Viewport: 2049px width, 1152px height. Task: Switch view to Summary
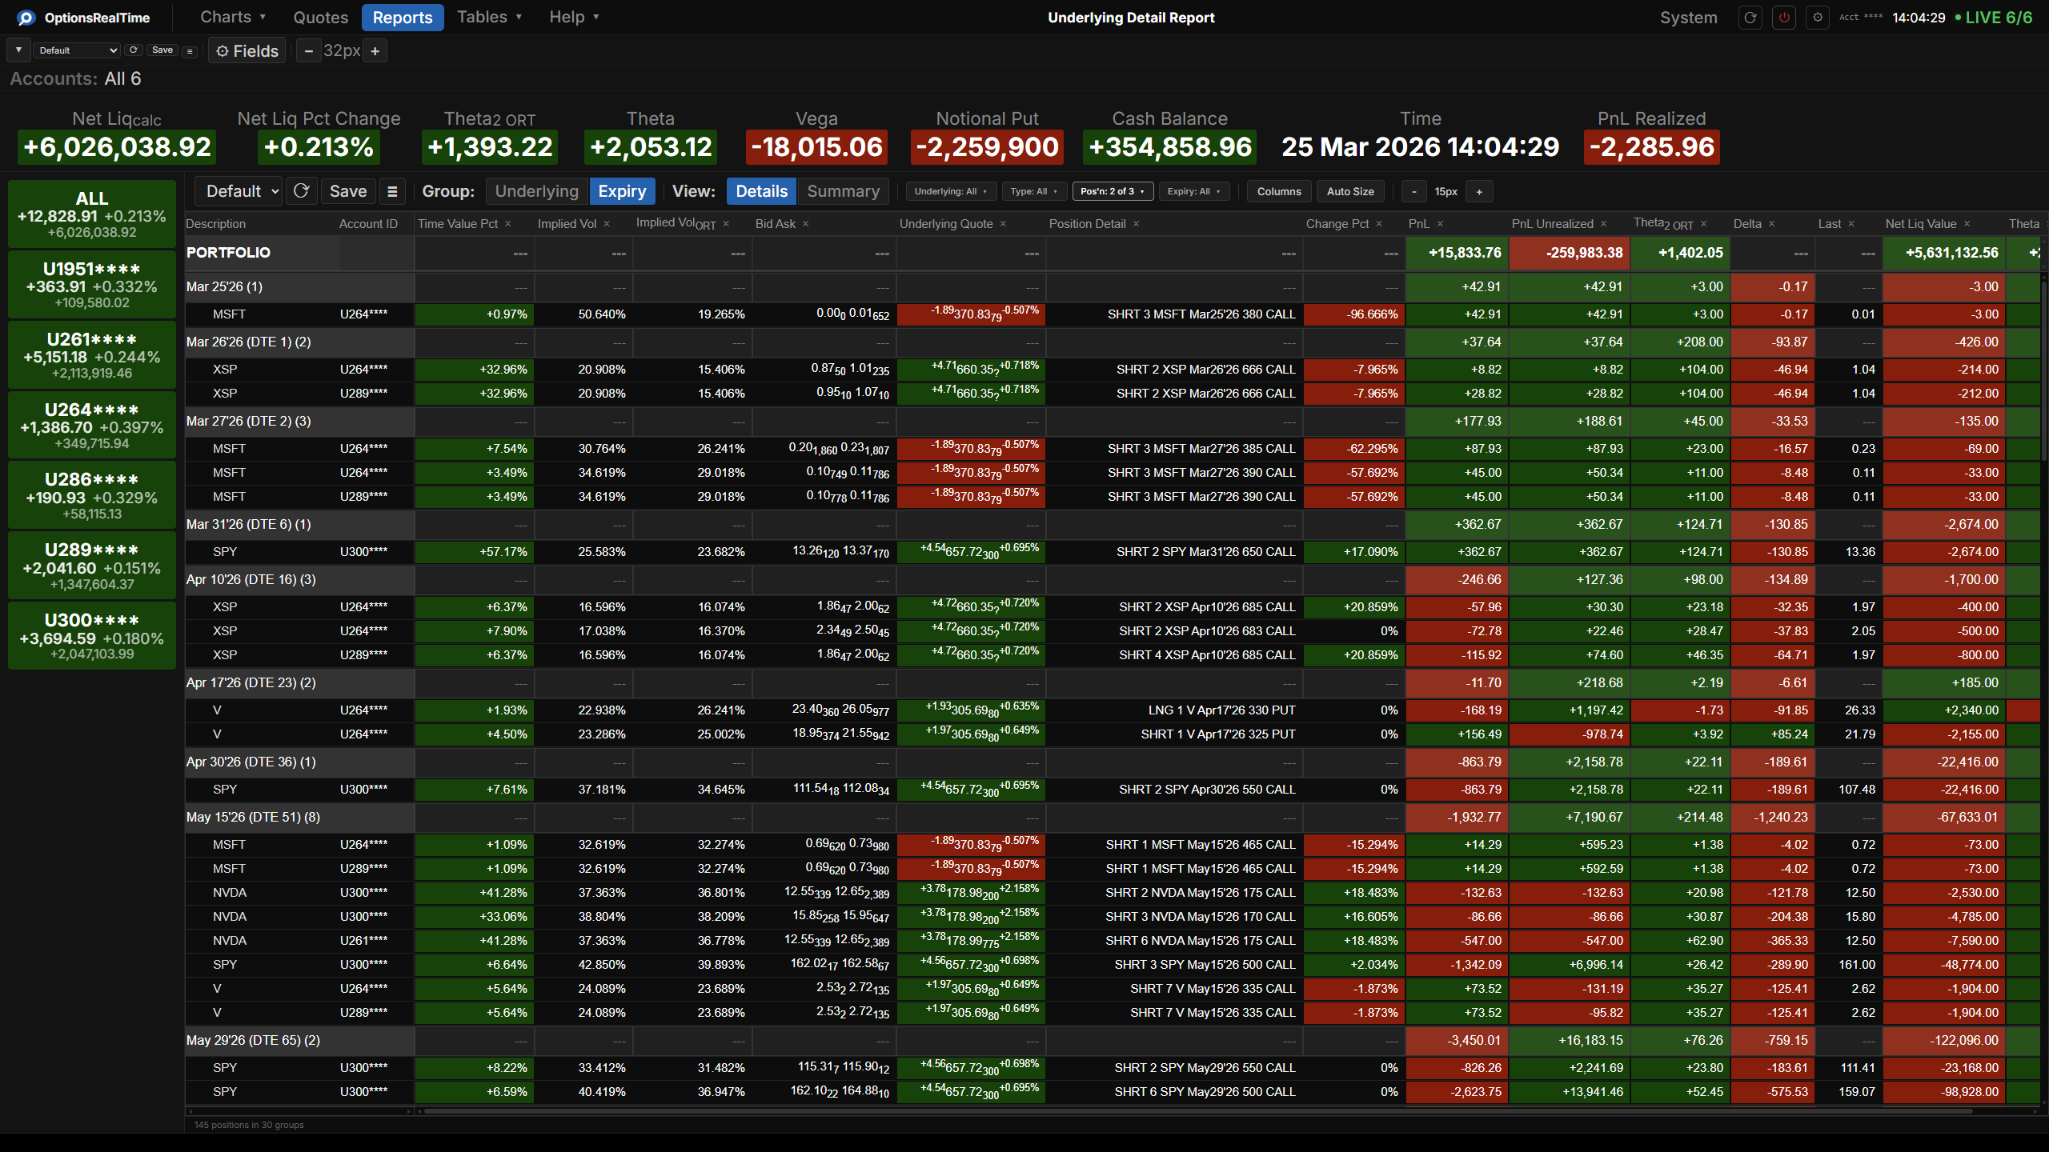click(843, 191)
